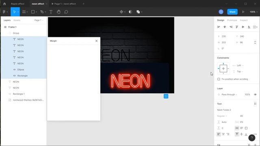The height and width of the screenshot is (146, 260).
Task: Align horizontal centers
Action: [x=225, y=27]
